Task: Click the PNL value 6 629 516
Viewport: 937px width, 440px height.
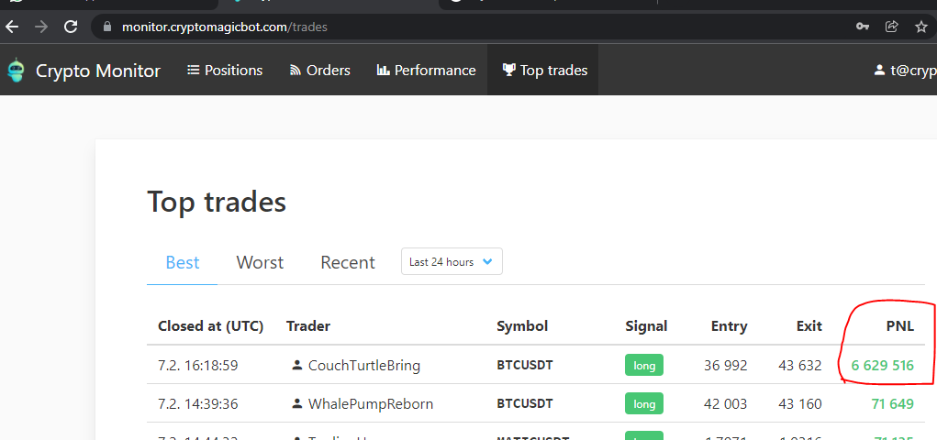Action: 883,365
